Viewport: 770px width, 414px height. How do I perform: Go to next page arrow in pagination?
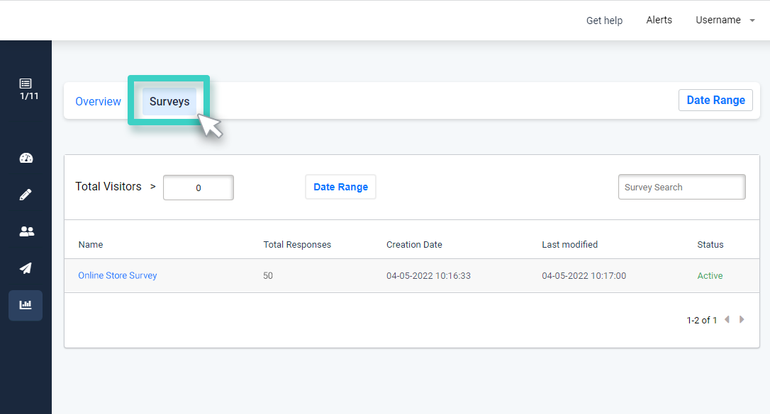point(742,319)
